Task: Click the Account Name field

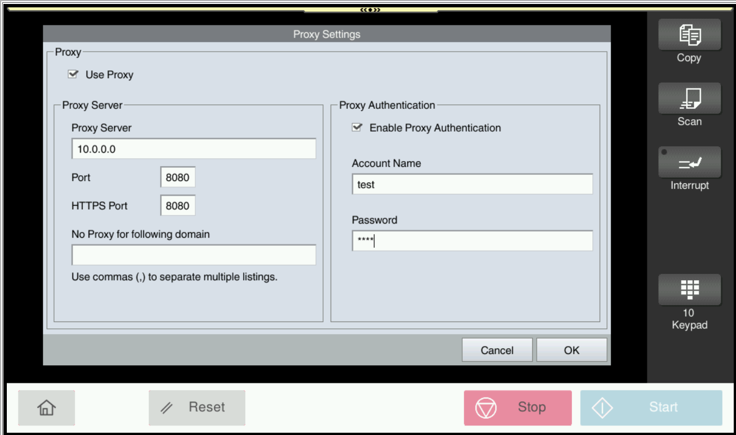Action: [x=472, y=184]
